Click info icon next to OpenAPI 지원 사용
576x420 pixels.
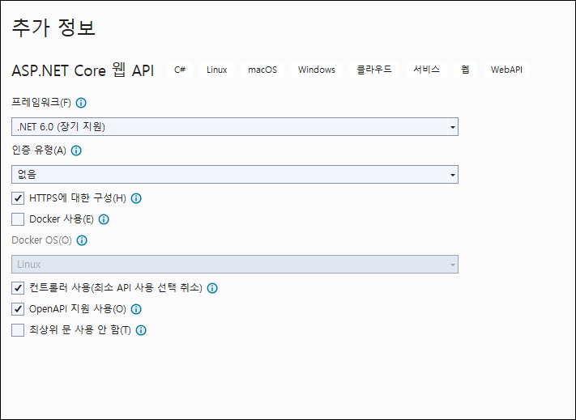[x=136, y=309]
